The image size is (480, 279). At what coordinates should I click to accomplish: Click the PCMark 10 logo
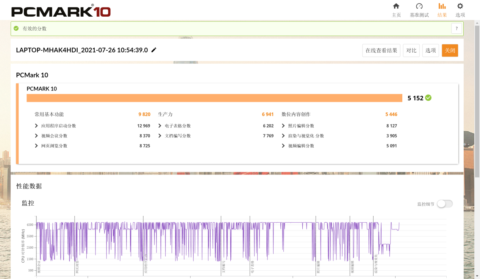click(x=61, y=11)
